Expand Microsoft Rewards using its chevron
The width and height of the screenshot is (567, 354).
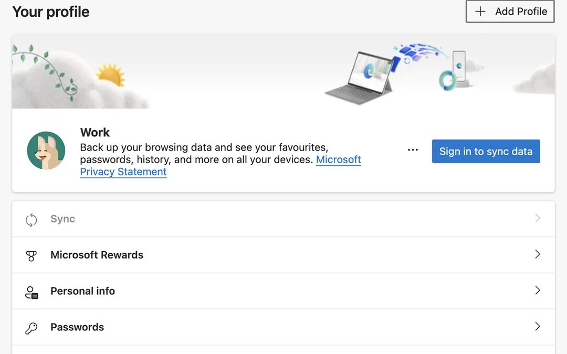tap(537, 254)
